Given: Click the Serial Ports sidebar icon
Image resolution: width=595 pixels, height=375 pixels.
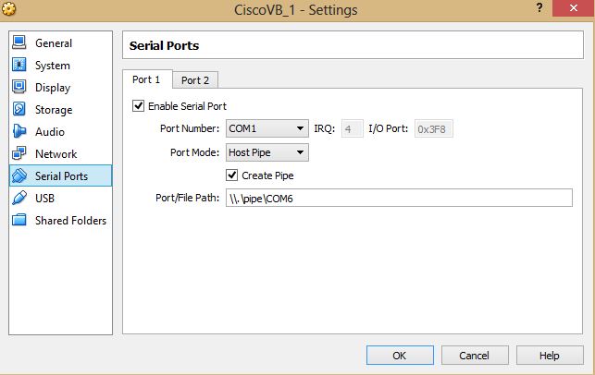Looking at the screenshot, I should [19, 175].
